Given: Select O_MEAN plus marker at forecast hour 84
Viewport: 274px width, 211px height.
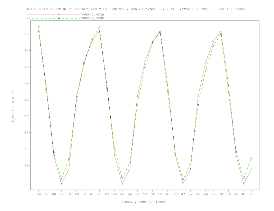Looking at the screenshot, I should [251, 169].
